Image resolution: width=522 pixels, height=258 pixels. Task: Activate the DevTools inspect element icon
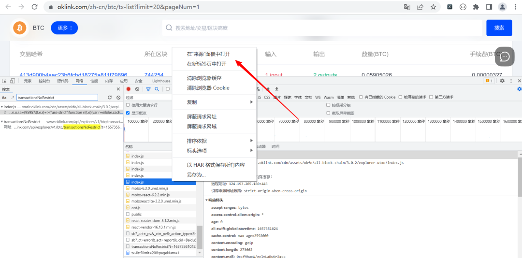tap(4, 81)
